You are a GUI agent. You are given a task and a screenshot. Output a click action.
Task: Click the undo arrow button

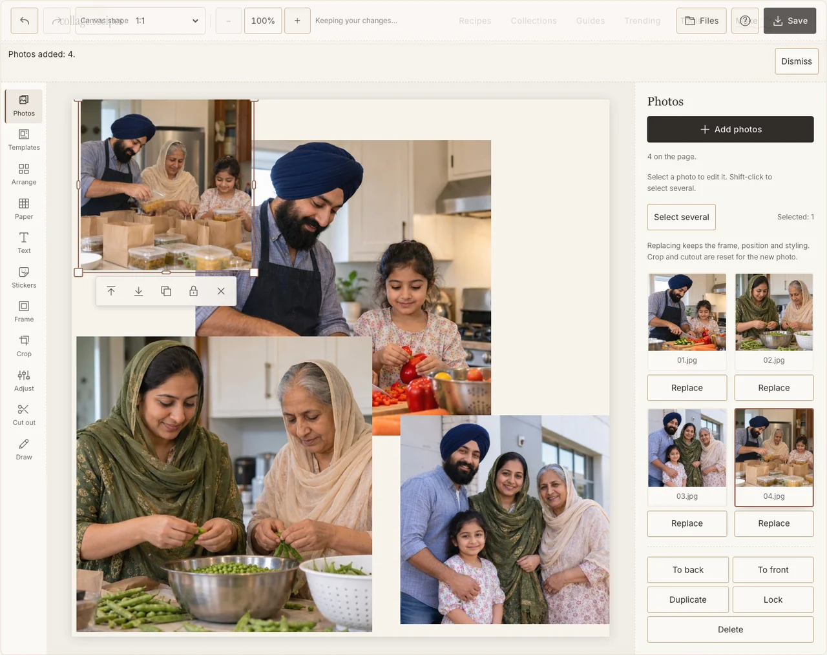coord(25,21)
